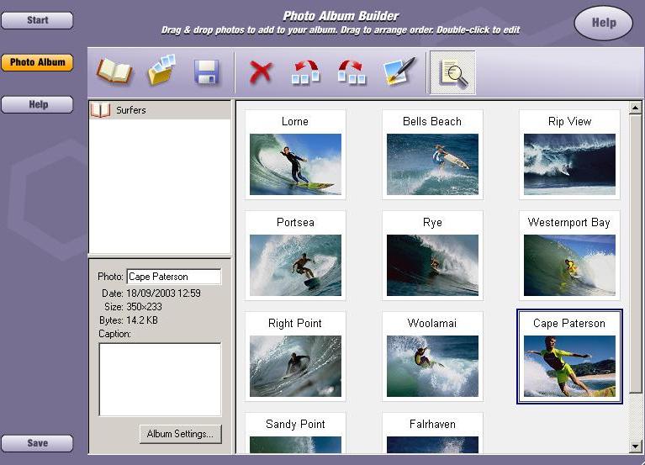This screenshot has width=645, height=465.
Task: Toggle the magnifier preview icon
Action: (x=452, y=73)
